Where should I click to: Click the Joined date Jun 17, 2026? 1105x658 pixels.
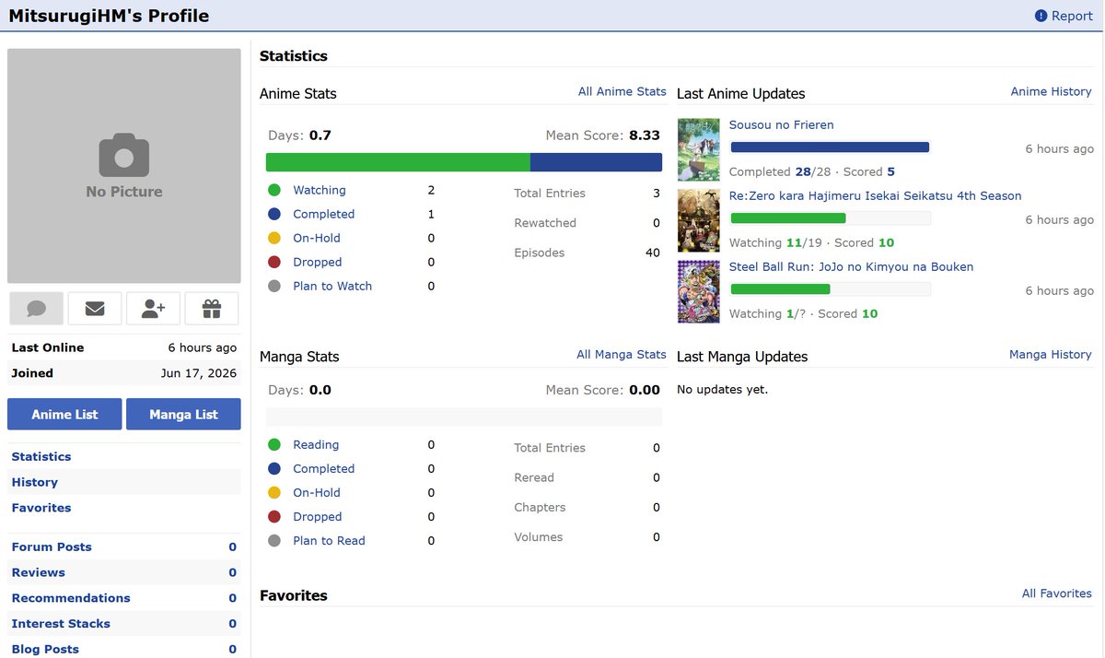click(x=198, y=373)
